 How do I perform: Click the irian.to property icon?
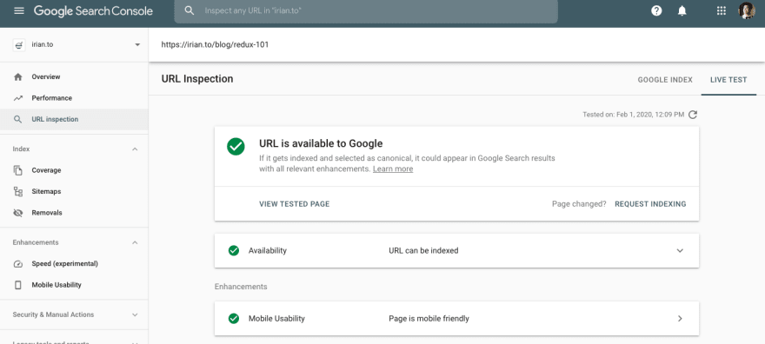click(x=18, y=45)
